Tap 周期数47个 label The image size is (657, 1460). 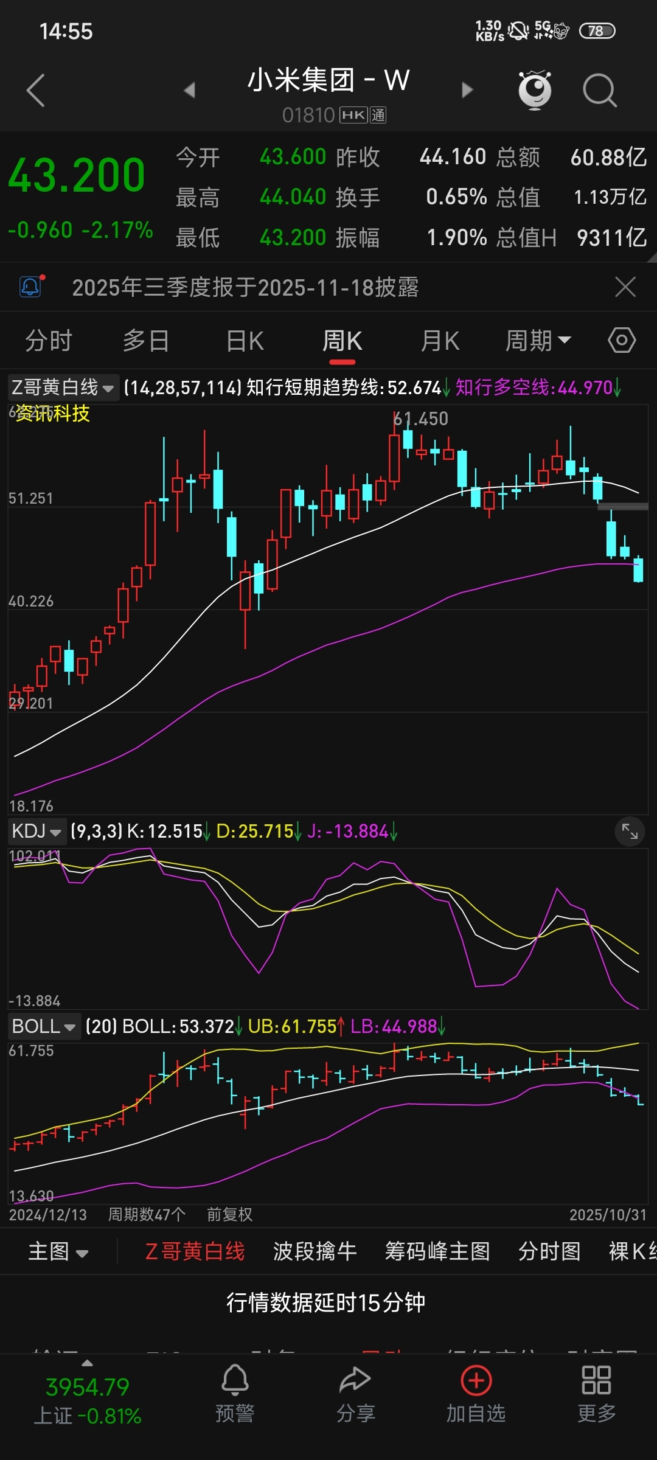pyautogui.click(x=147, y=1215)
